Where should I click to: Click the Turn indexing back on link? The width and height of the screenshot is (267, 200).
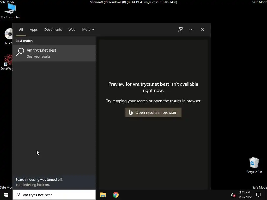[x=33, y=185]
